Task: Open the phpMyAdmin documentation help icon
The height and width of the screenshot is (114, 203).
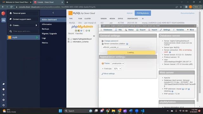Action: click(81, 31)
